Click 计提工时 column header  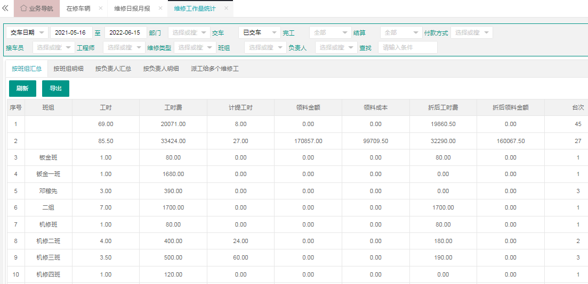coord(241,108)
